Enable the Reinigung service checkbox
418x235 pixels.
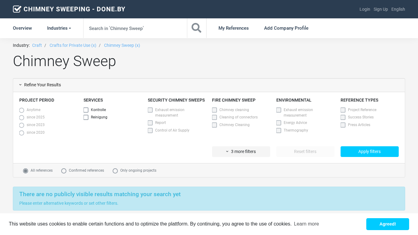86,117
